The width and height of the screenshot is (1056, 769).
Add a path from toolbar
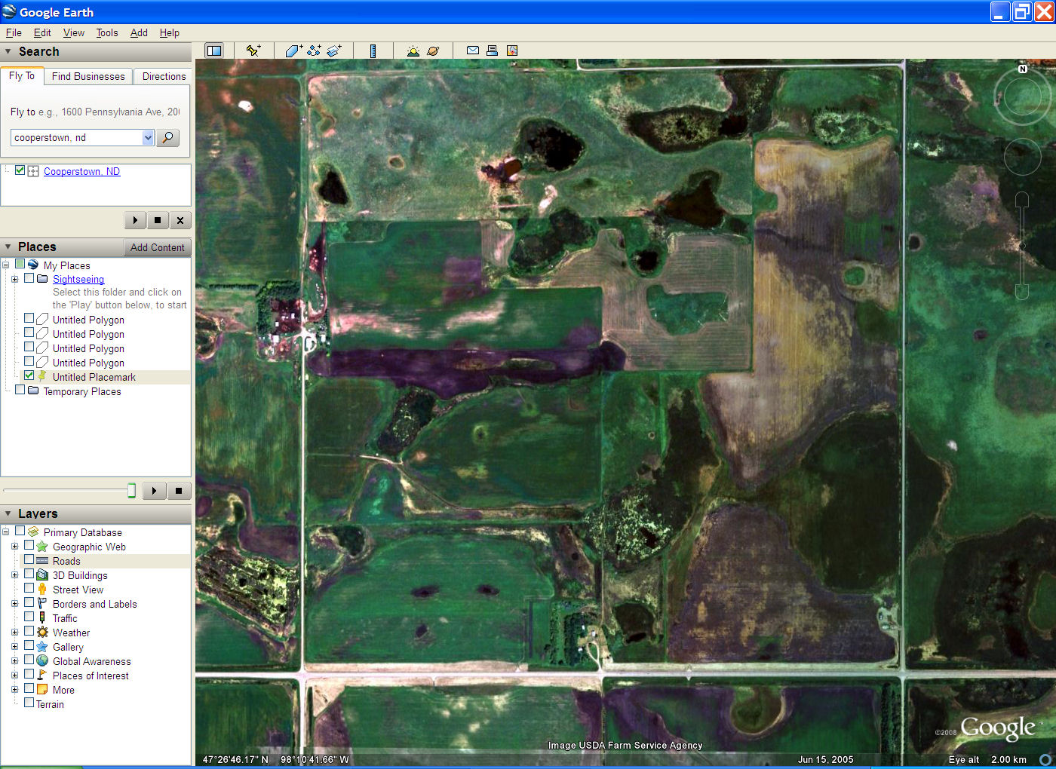pos(314,51)
